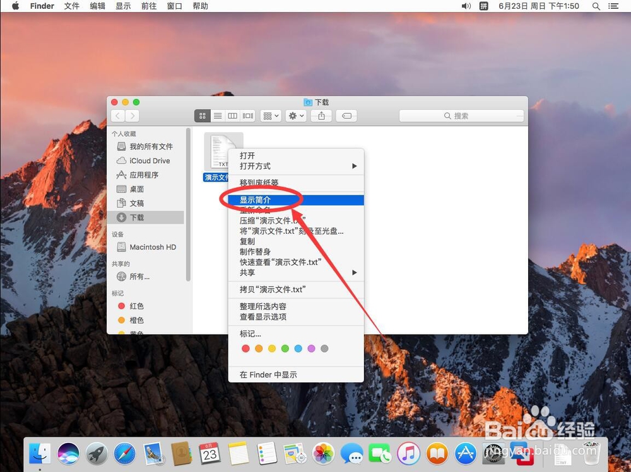
Task: Open Finder from the Dock
Action: [39, 454]
